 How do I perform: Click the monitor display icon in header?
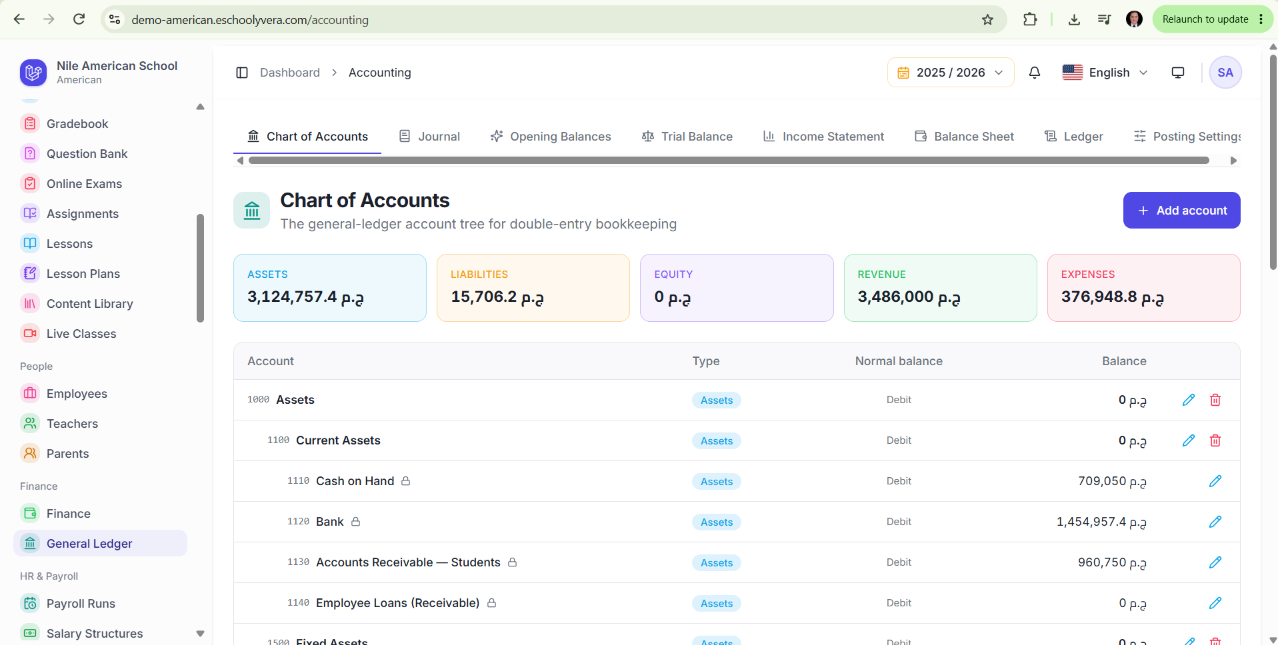coord(1178,73)
